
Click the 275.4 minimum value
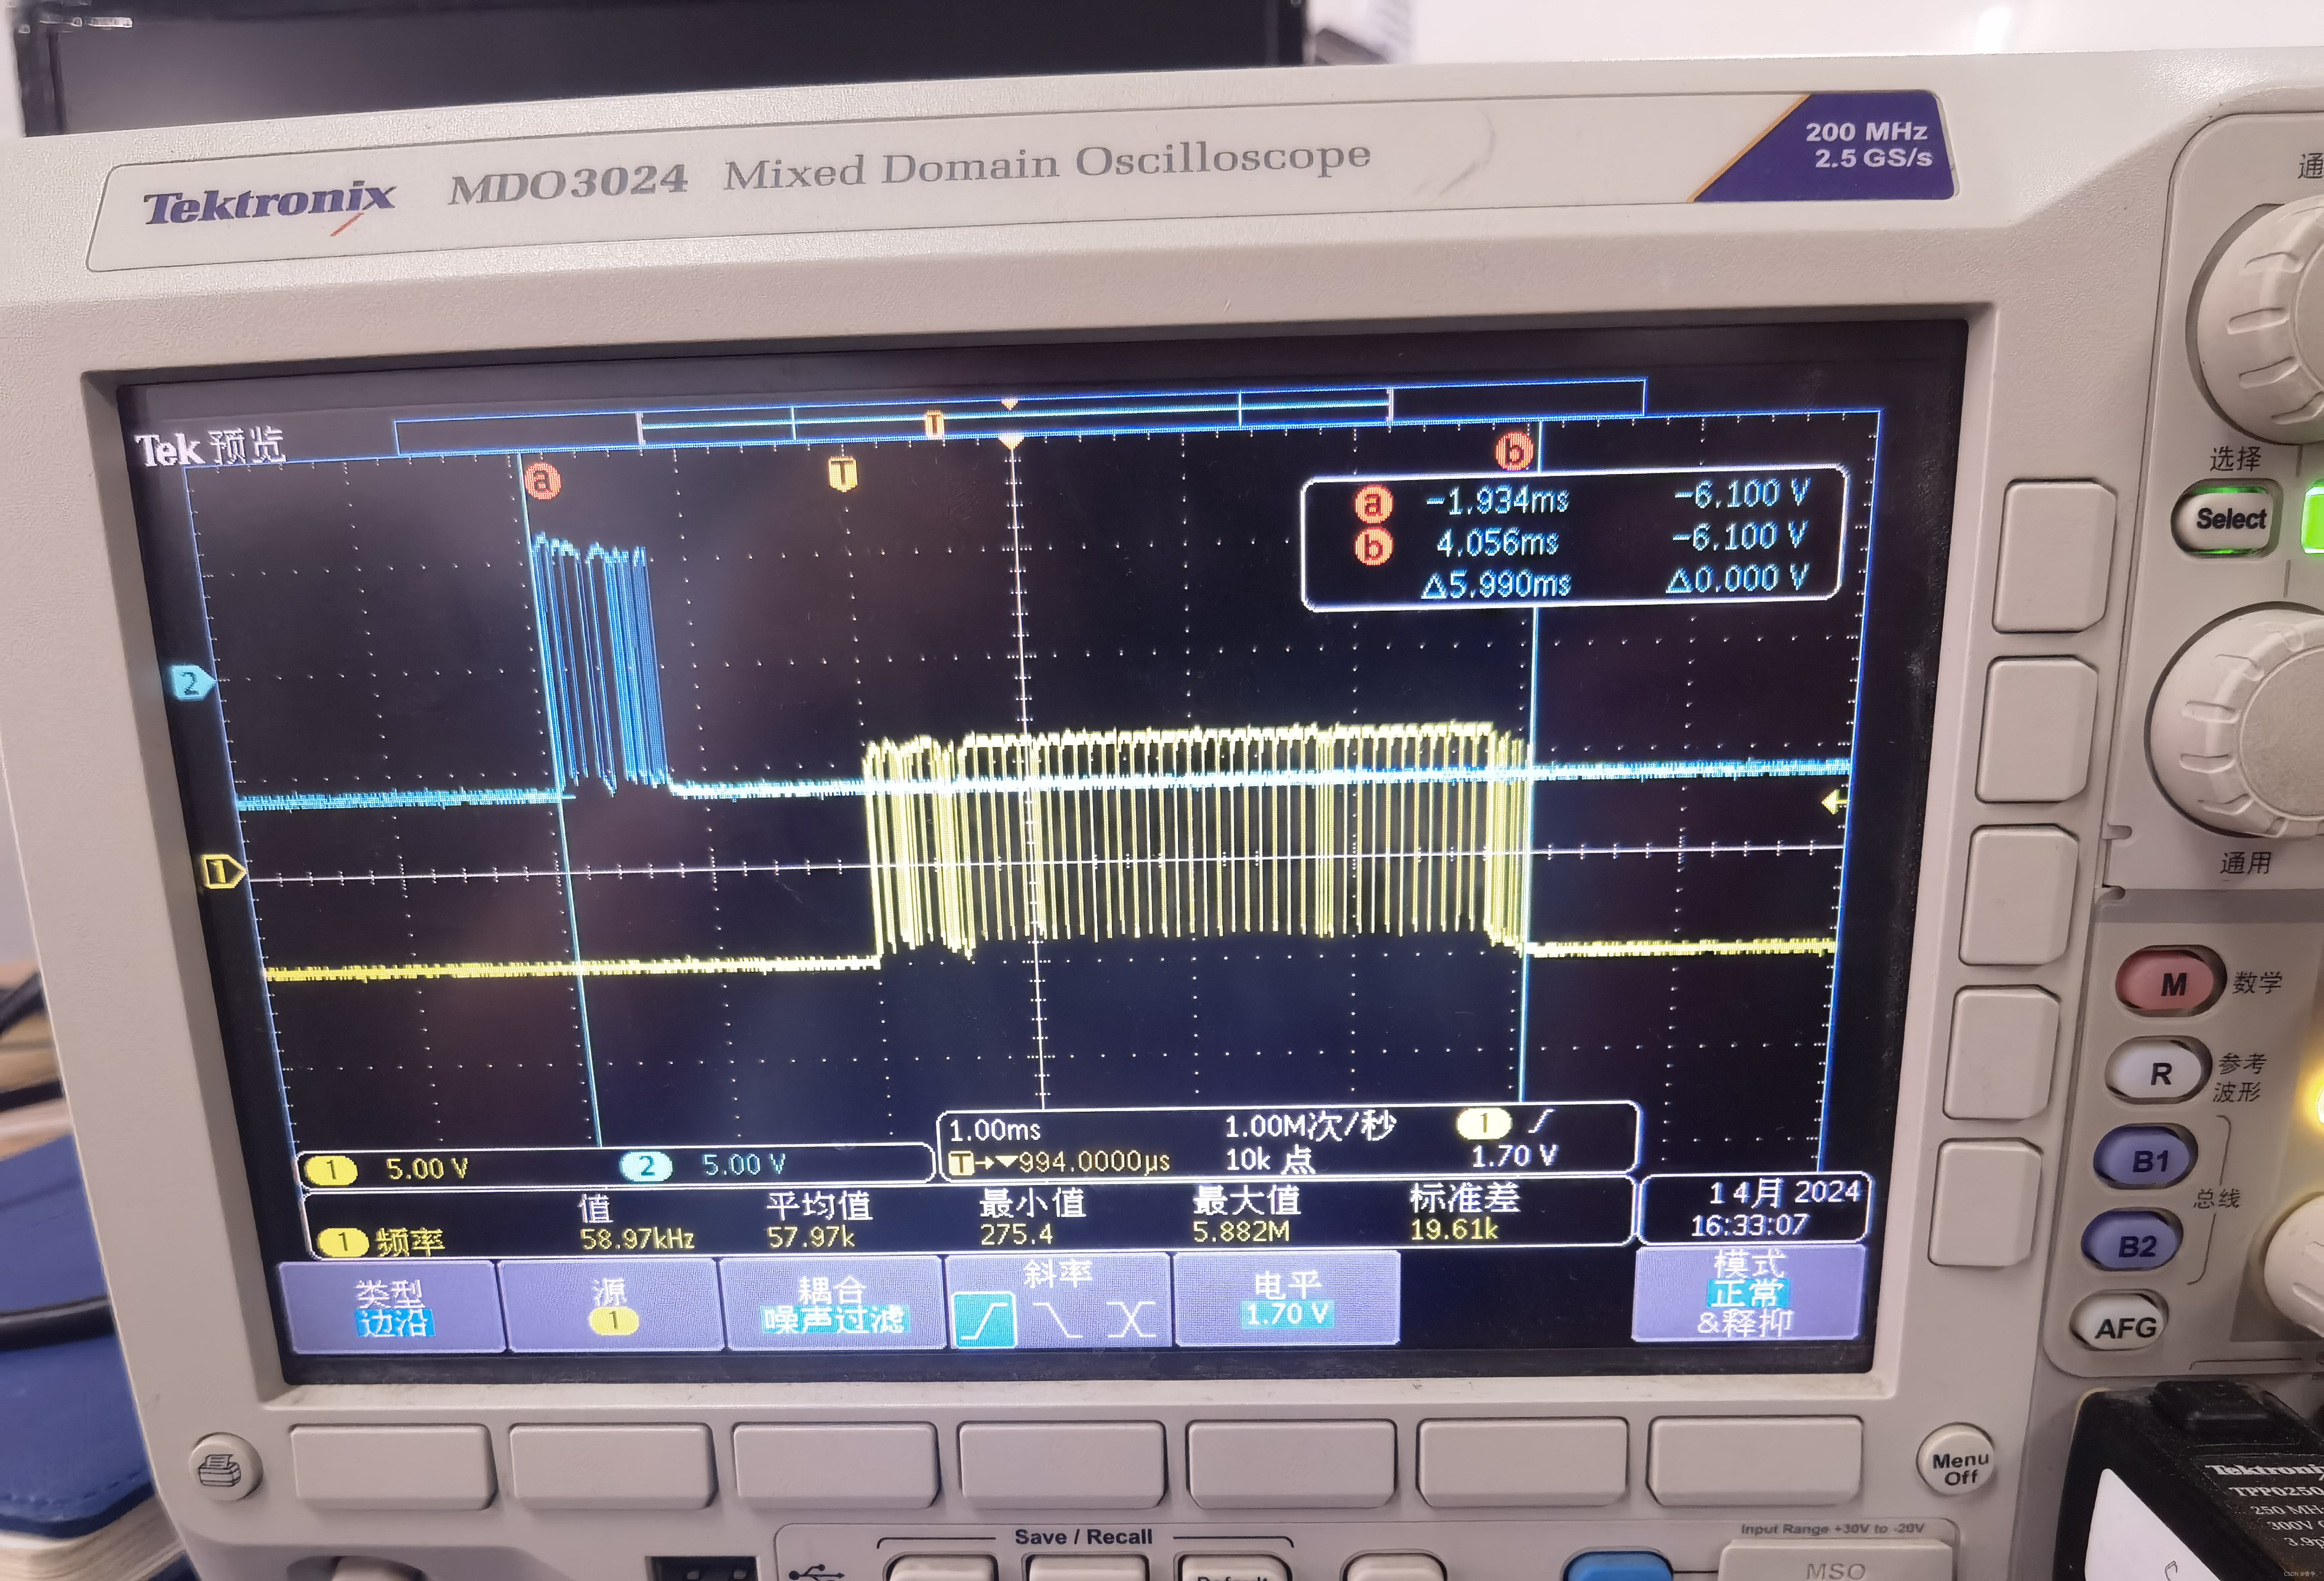coord(1016,1234)
